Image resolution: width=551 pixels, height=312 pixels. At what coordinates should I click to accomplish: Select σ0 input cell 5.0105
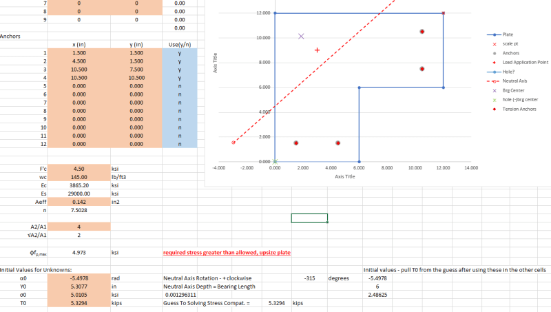tap(79, 295)
